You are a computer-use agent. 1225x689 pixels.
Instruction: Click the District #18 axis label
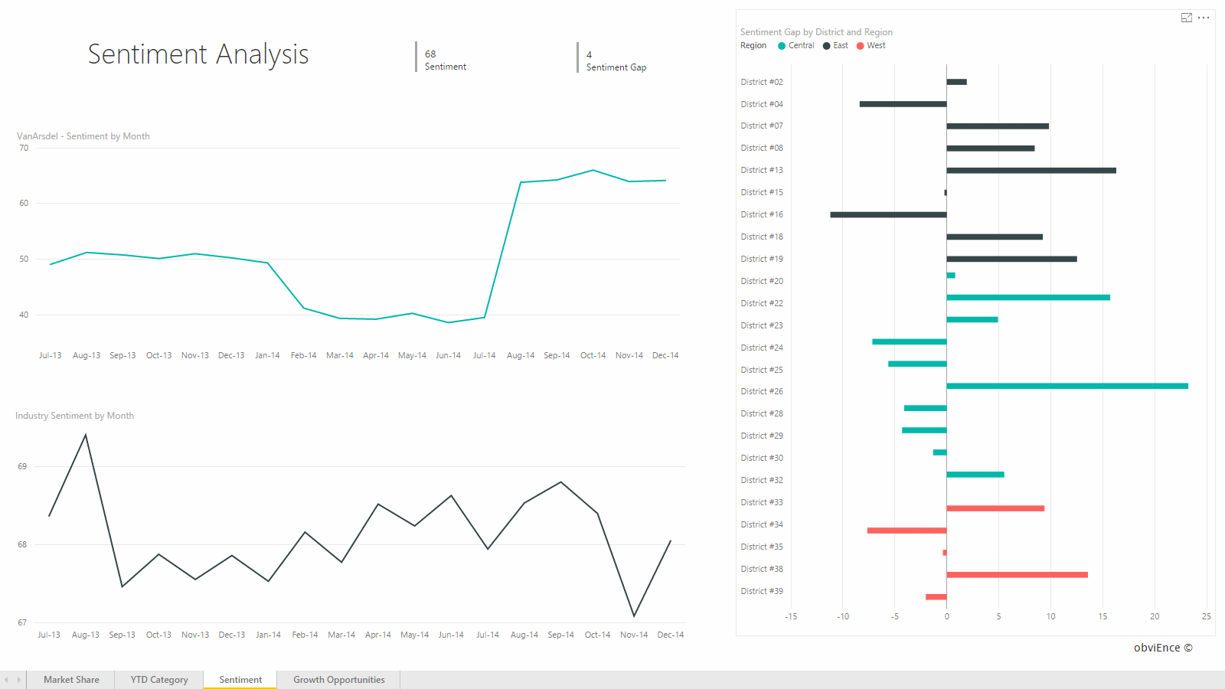(762, 237)
